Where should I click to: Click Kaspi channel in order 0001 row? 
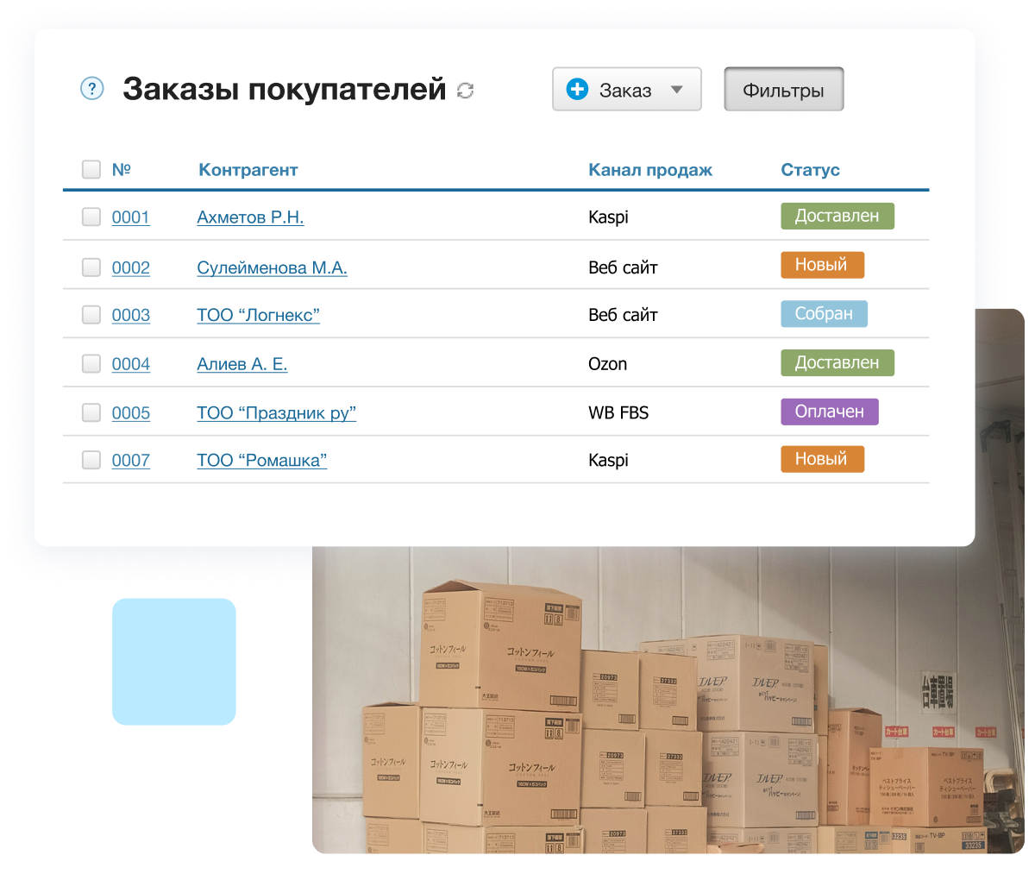point(608,217)
